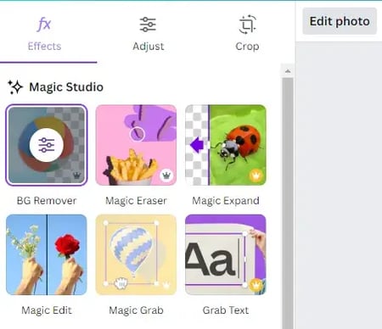Select the Magic Eraser effect
Screen dimensions: 382x329
coord(136,145)
